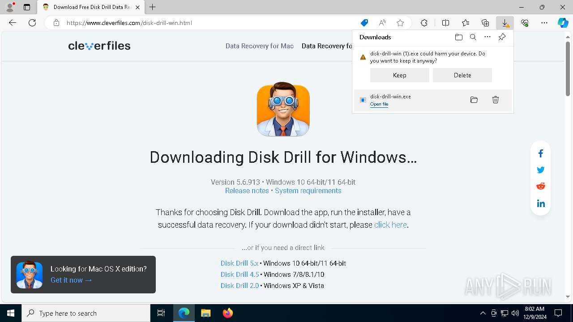Click the Disk Drill app mascot image
Image resolution: width=573 pixels, height=322 pixels.
point(283,109)
